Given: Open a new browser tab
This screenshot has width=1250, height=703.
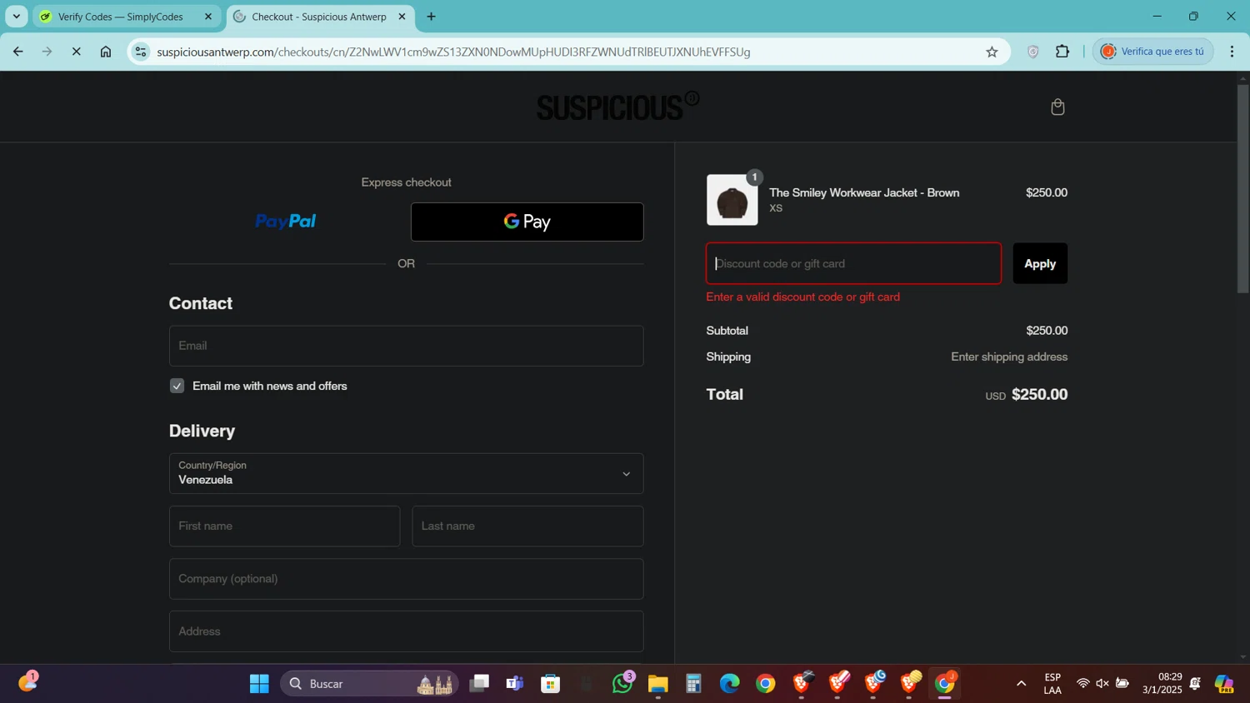Looking at the screenshot, I should pos(431,17).
